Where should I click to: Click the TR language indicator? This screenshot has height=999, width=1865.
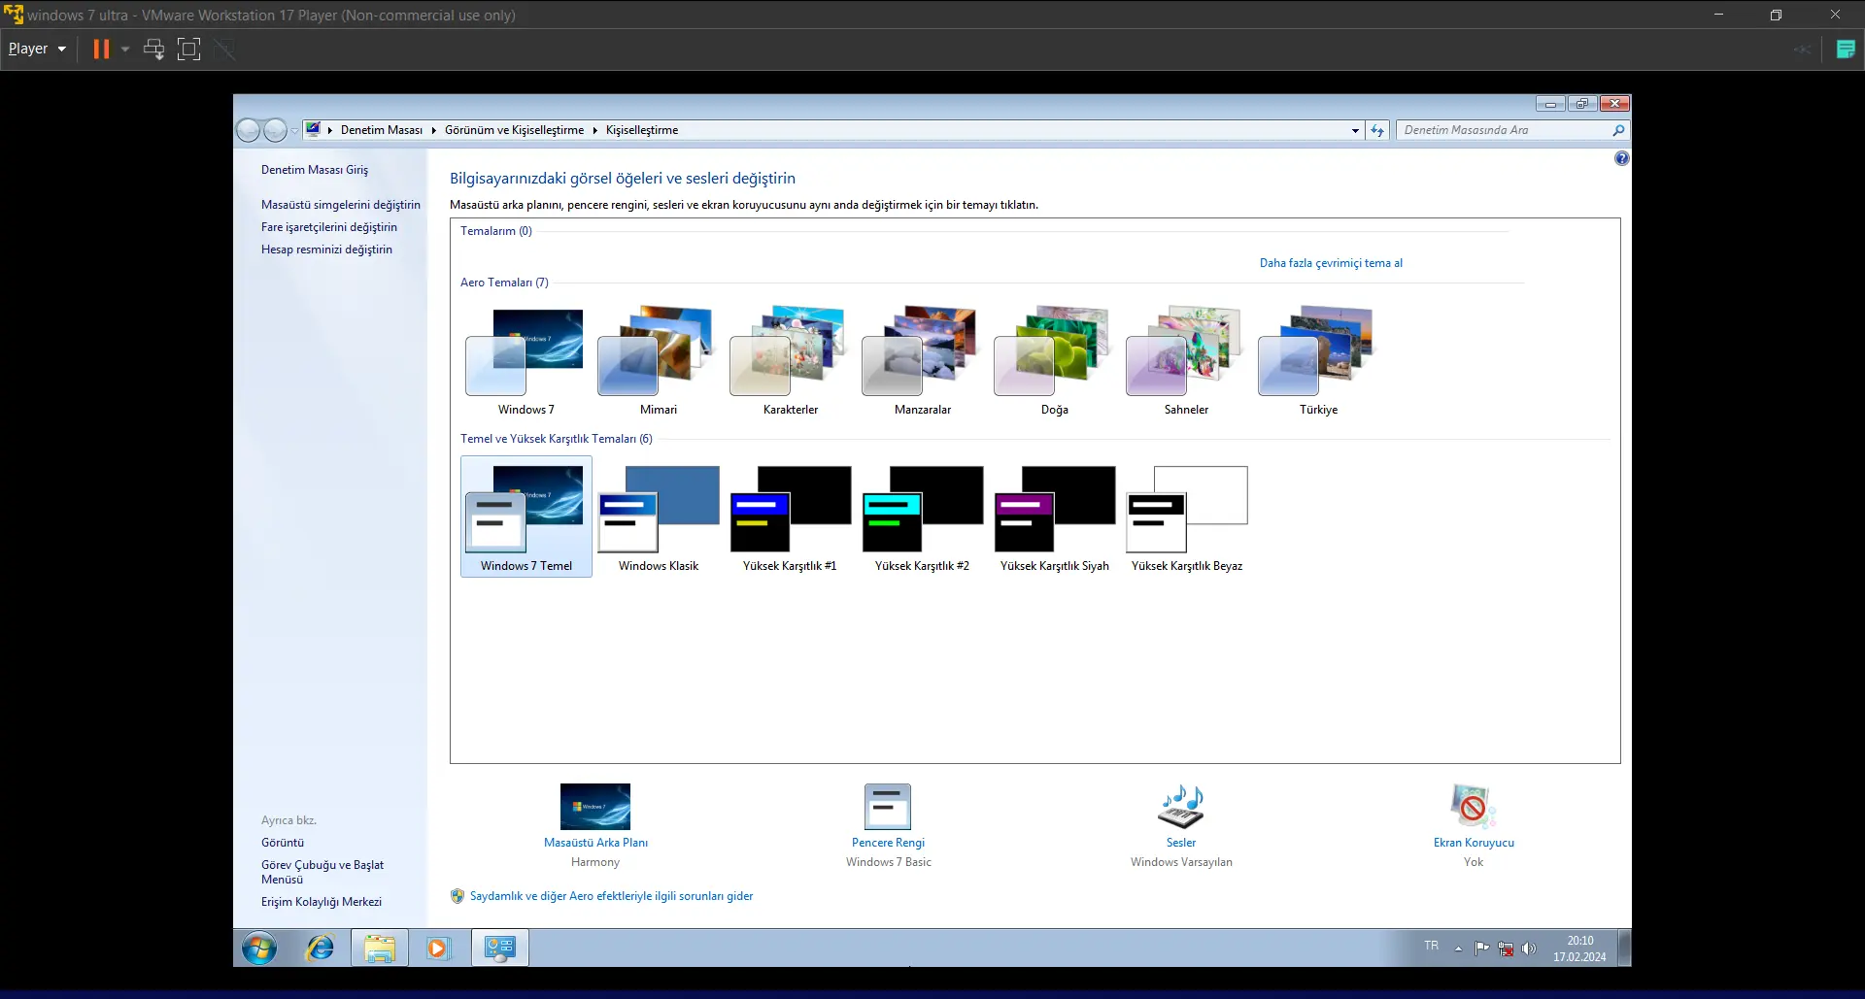[1432, 946]
